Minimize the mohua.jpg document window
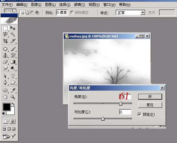Screen dimensions: 177x143 [x=137, y=36]
